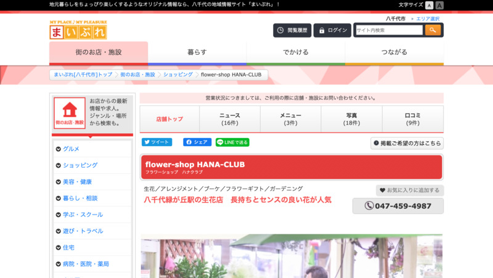Click お気に入りに追加する favorite button
This screenshot has height=278, width=493.
410,190
